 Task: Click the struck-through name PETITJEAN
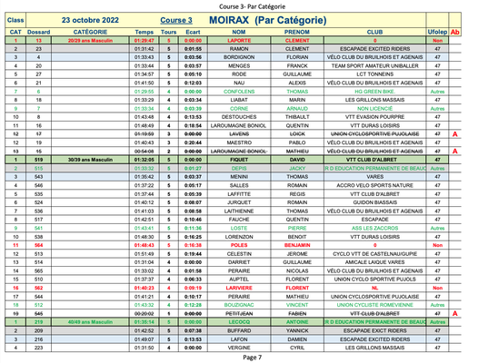tap(239, 314)
